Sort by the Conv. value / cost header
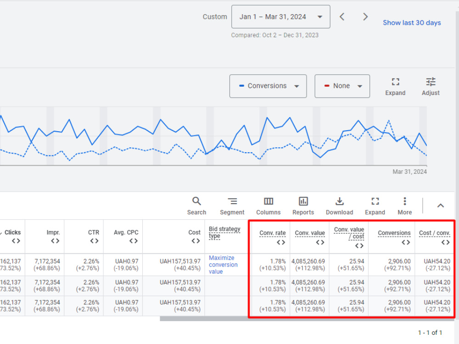The width and height of the screenshot is (459, 344). coord(349,233)
